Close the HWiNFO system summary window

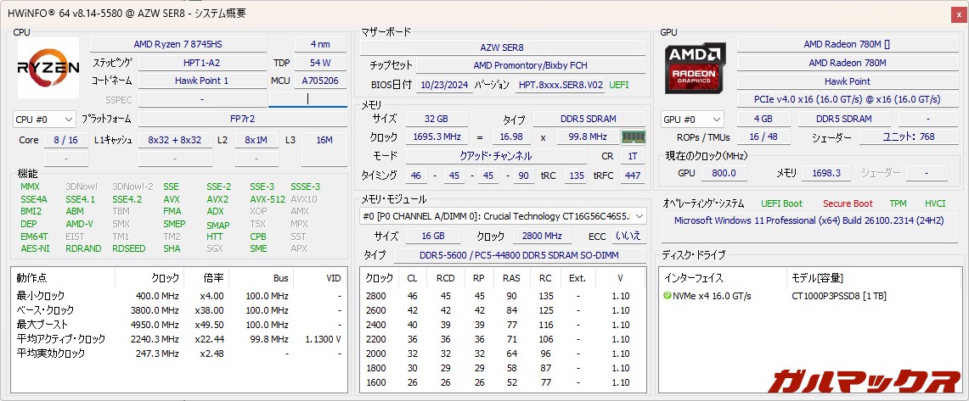tap(959, 14)
